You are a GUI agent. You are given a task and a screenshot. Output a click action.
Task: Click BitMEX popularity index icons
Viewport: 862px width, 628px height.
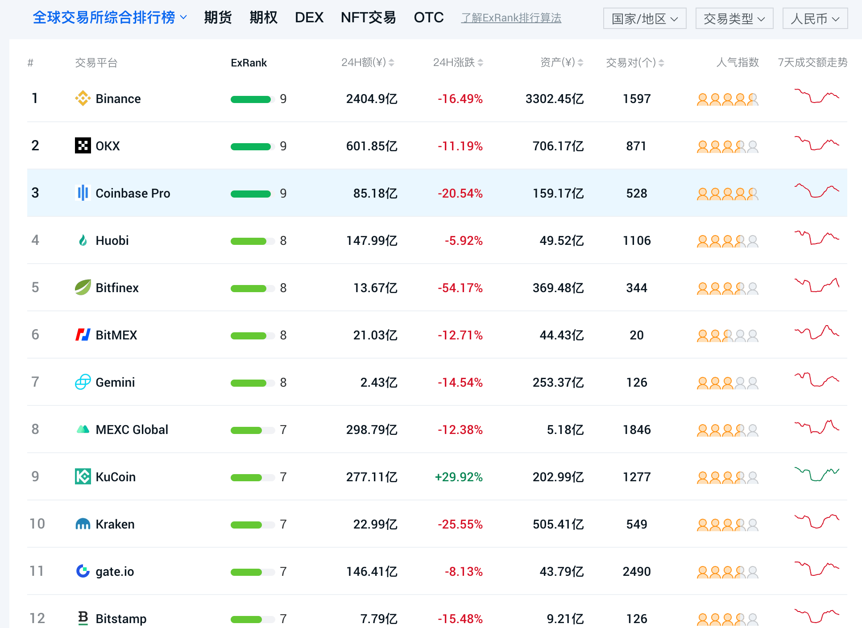[x=728, y=335]
